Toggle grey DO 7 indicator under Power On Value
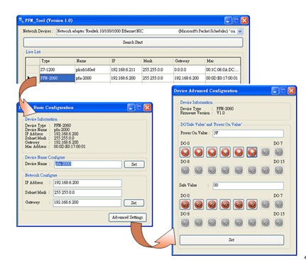Screen dimensions: 306x260 279,152
